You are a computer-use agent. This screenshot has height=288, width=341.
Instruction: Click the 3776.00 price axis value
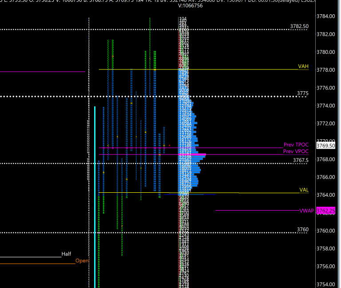pos(325,88)
